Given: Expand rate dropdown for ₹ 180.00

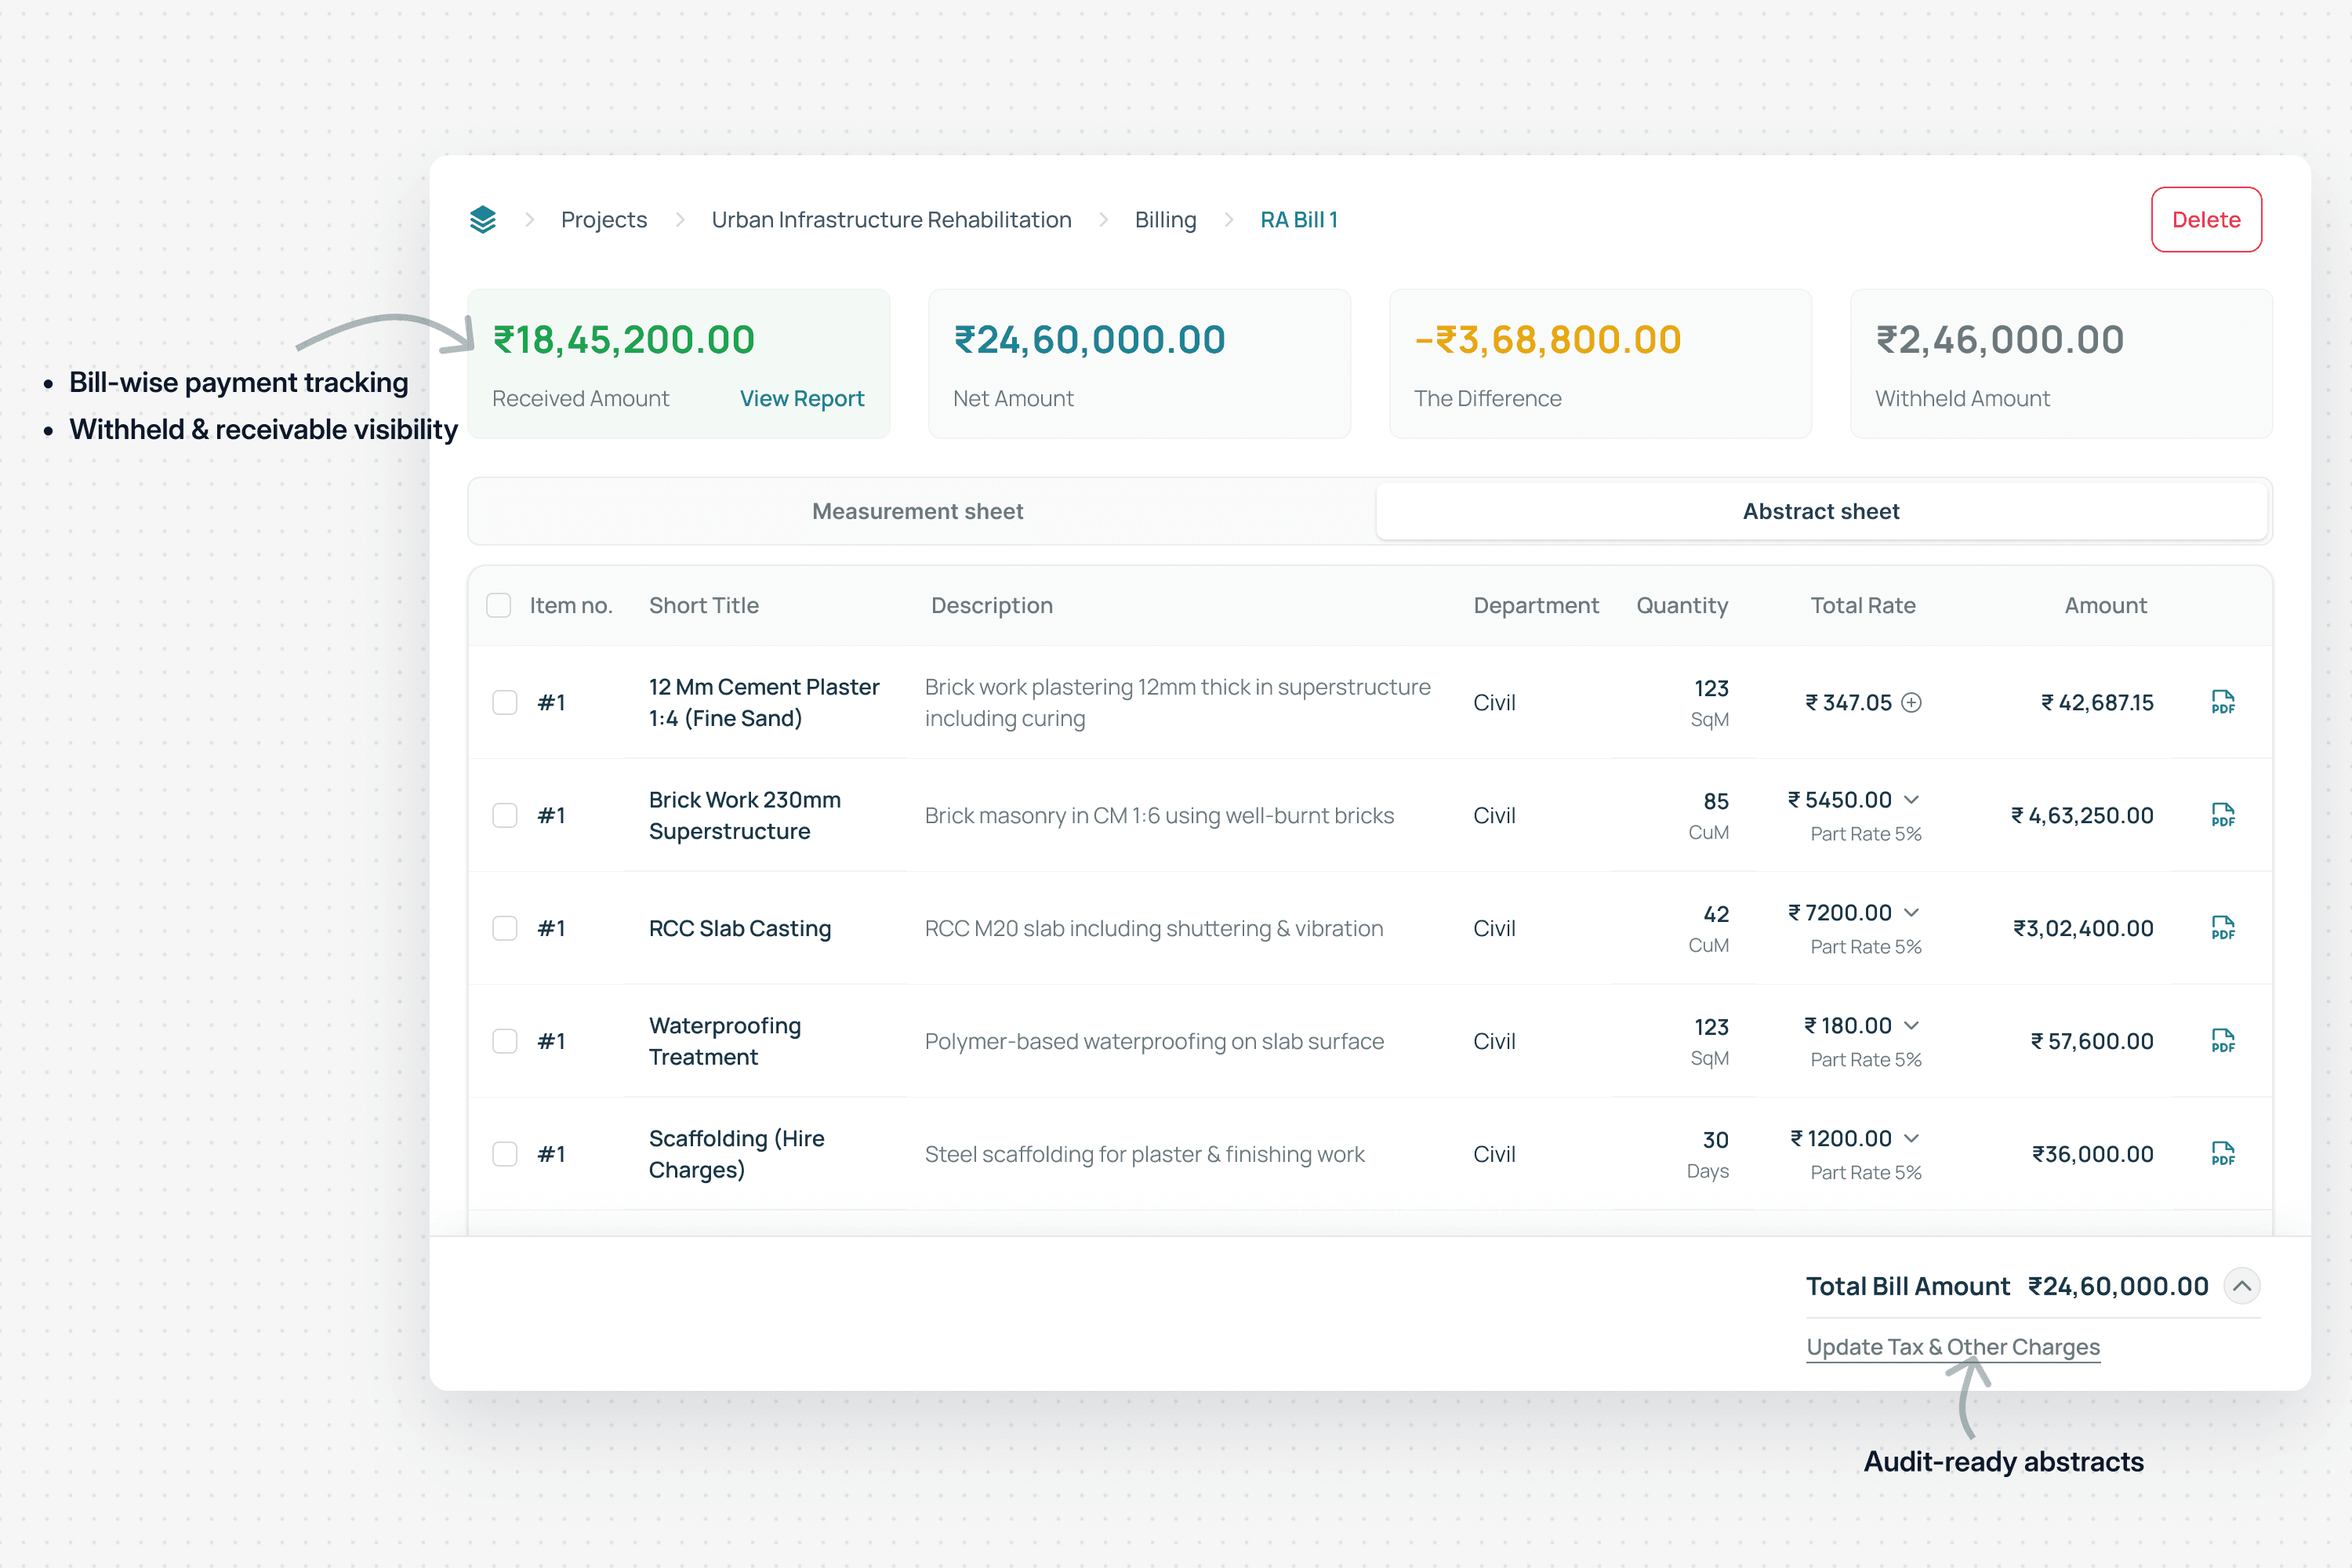Looking at the screenshot, I should (x=1911, y=1025).
